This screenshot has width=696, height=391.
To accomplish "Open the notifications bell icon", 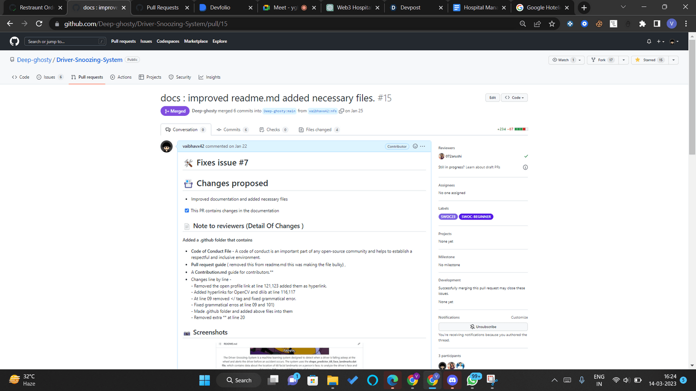I will [x=649, y=42].
